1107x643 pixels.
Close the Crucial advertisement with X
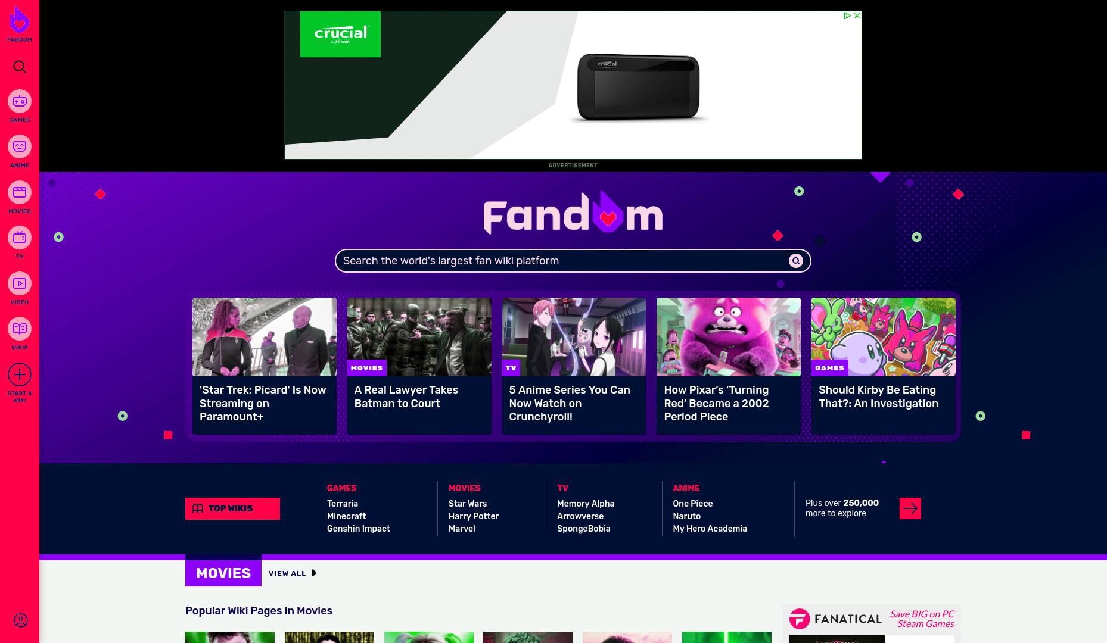(x=857, y=15)
